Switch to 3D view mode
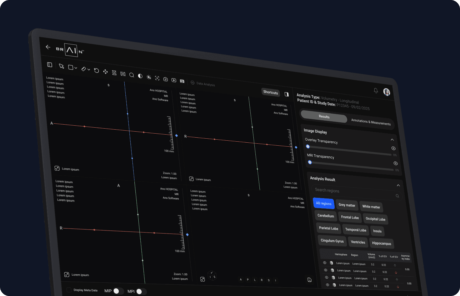This screenshot has height=296, width=460. (182, 81)
